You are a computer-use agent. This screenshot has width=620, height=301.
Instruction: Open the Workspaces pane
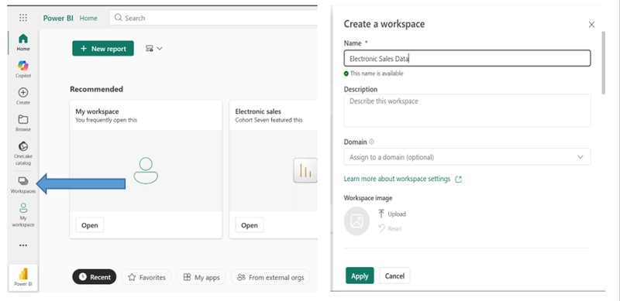tap(23, 185)
